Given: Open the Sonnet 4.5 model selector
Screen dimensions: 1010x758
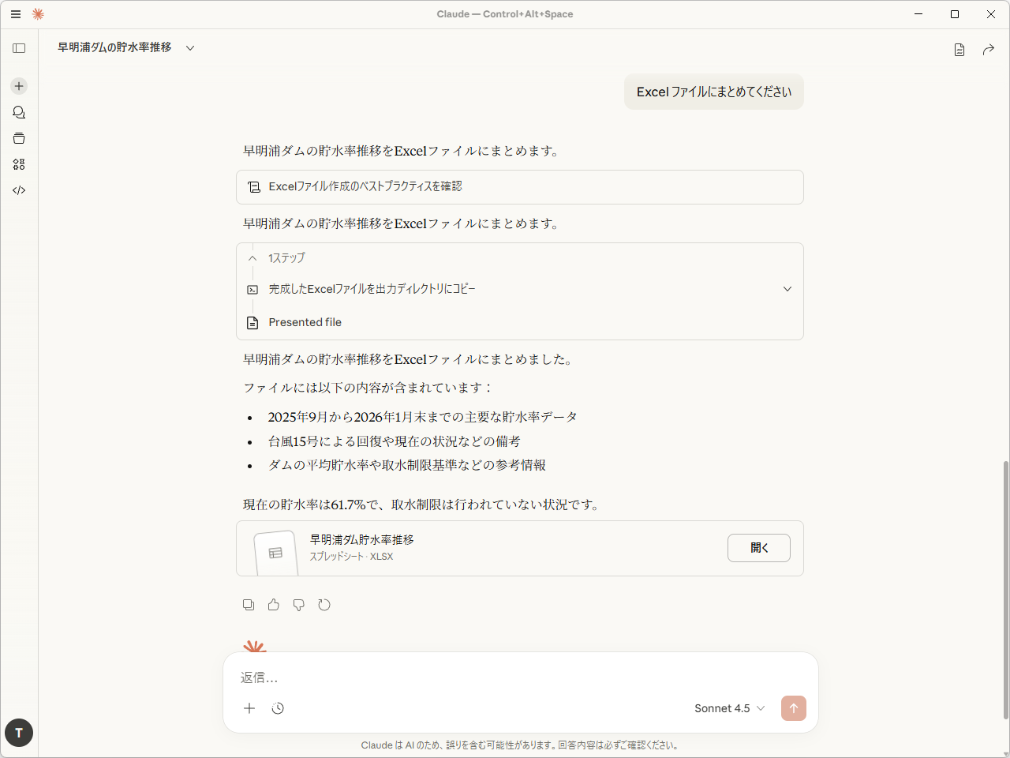Looking at the screenshot, I should [728, 708].
